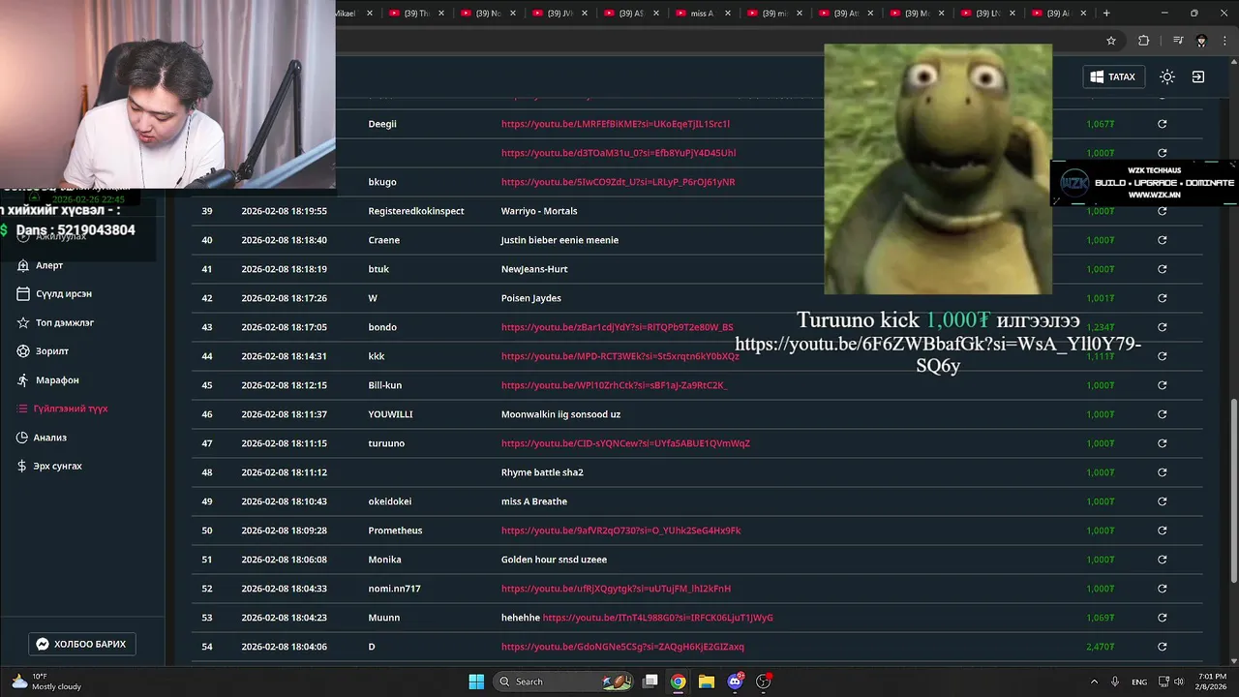Click the logout arrow icon
The height and width of the screenshot is (697, 1239).
click(x=1197, y=76)
